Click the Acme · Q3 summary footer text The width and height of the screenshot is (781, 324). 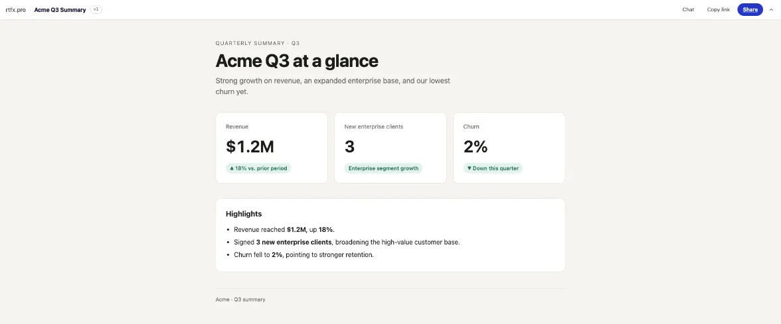pos(240,299)
